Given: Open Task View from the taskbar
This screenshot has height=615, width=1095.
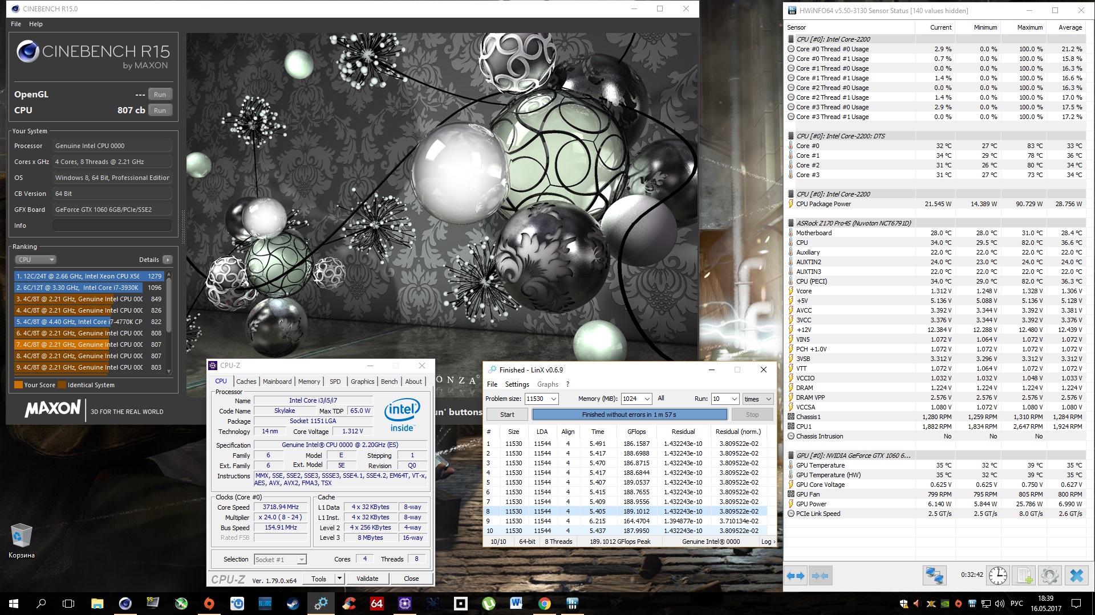Looking at the screenshot, I should tap(68, 603).
